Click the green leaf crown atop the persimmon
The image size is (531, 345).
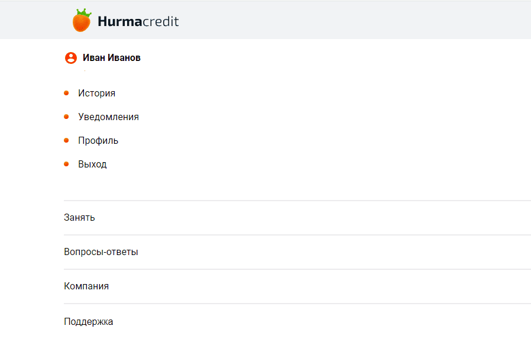click(82, 12)
